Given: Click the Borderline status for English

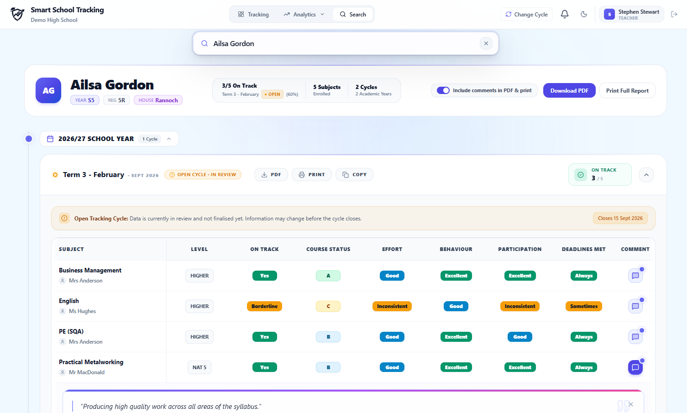Looking at the screenshot, I should [x=264, y=306].
